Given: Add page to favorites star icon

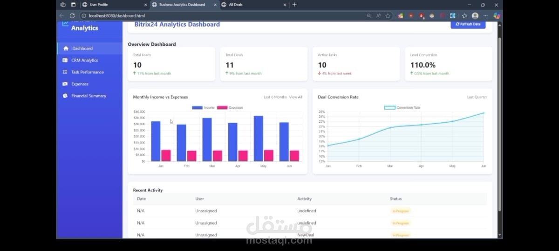Looking at the screenshot, I should pyautogui.click(x=388, y=16).
